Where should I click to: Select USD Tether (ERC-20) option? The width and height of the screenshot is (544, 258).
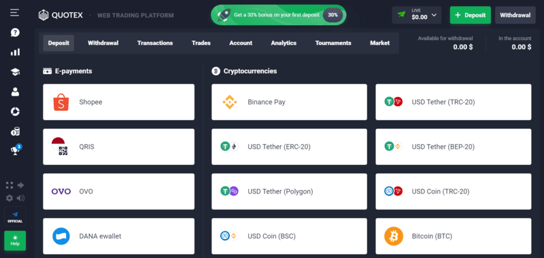(x=290, y=147)
